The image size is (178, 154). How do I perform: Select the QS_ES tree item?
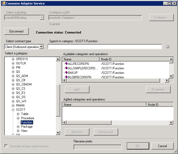pos(21,93)
